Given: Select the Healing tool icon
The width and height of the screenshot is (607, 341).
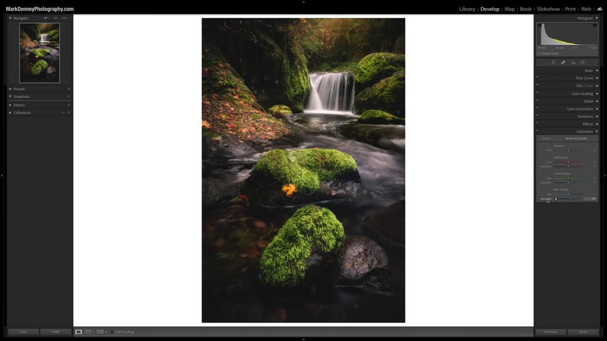Looking at the screenshot, I should [x=563, y=63].
